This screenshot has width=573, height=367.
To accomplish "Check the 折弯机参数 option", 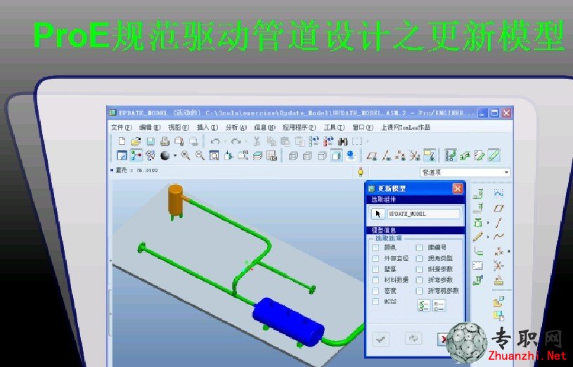I will click(420, 291).
